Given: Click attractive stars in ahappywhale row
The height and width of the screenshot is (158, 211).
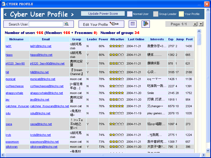Looking at the screenshot, I should 117,93.
